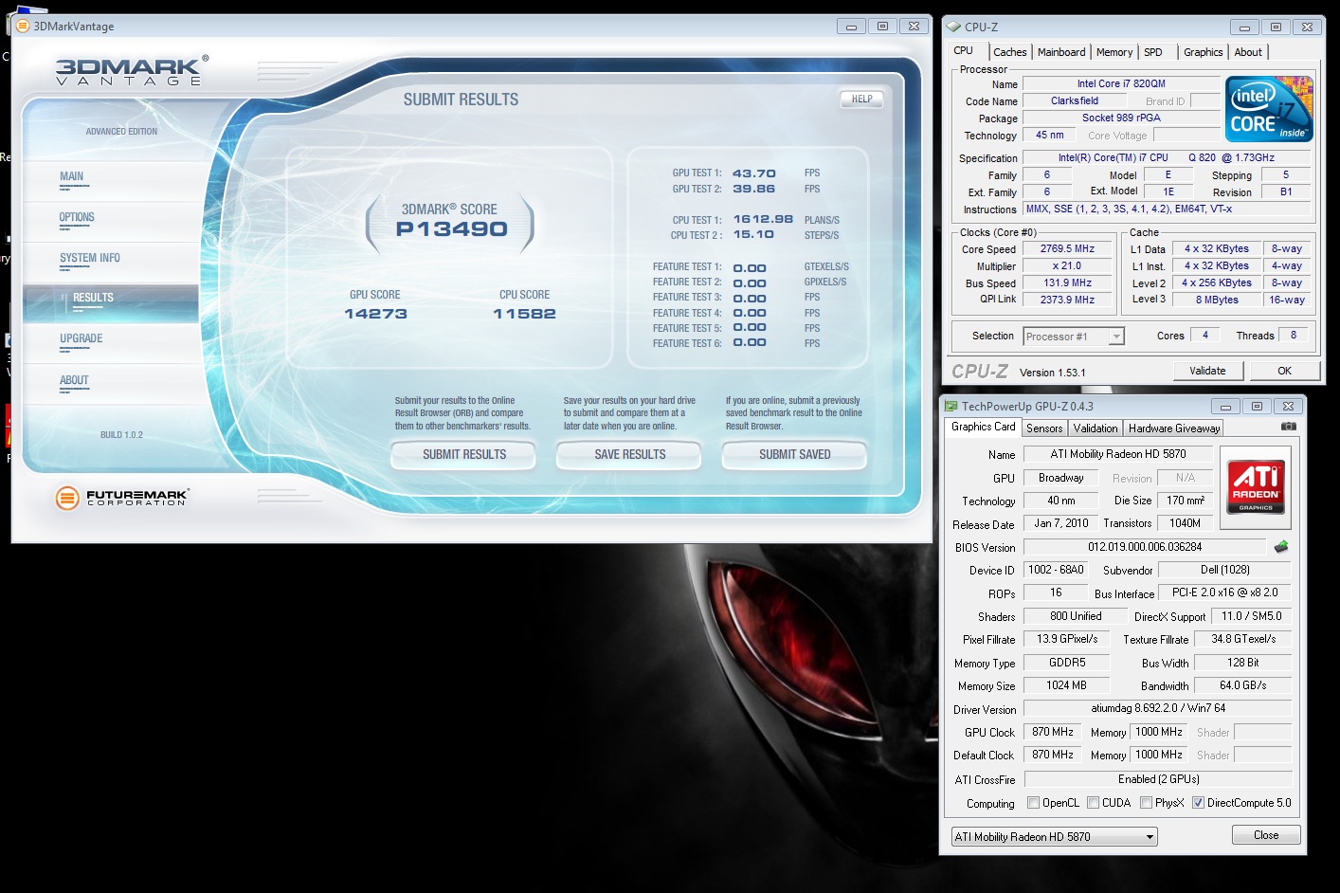
Task: Click Code Name value Clarksfield
Action: pyautogui.click(x=1075, y=100)
